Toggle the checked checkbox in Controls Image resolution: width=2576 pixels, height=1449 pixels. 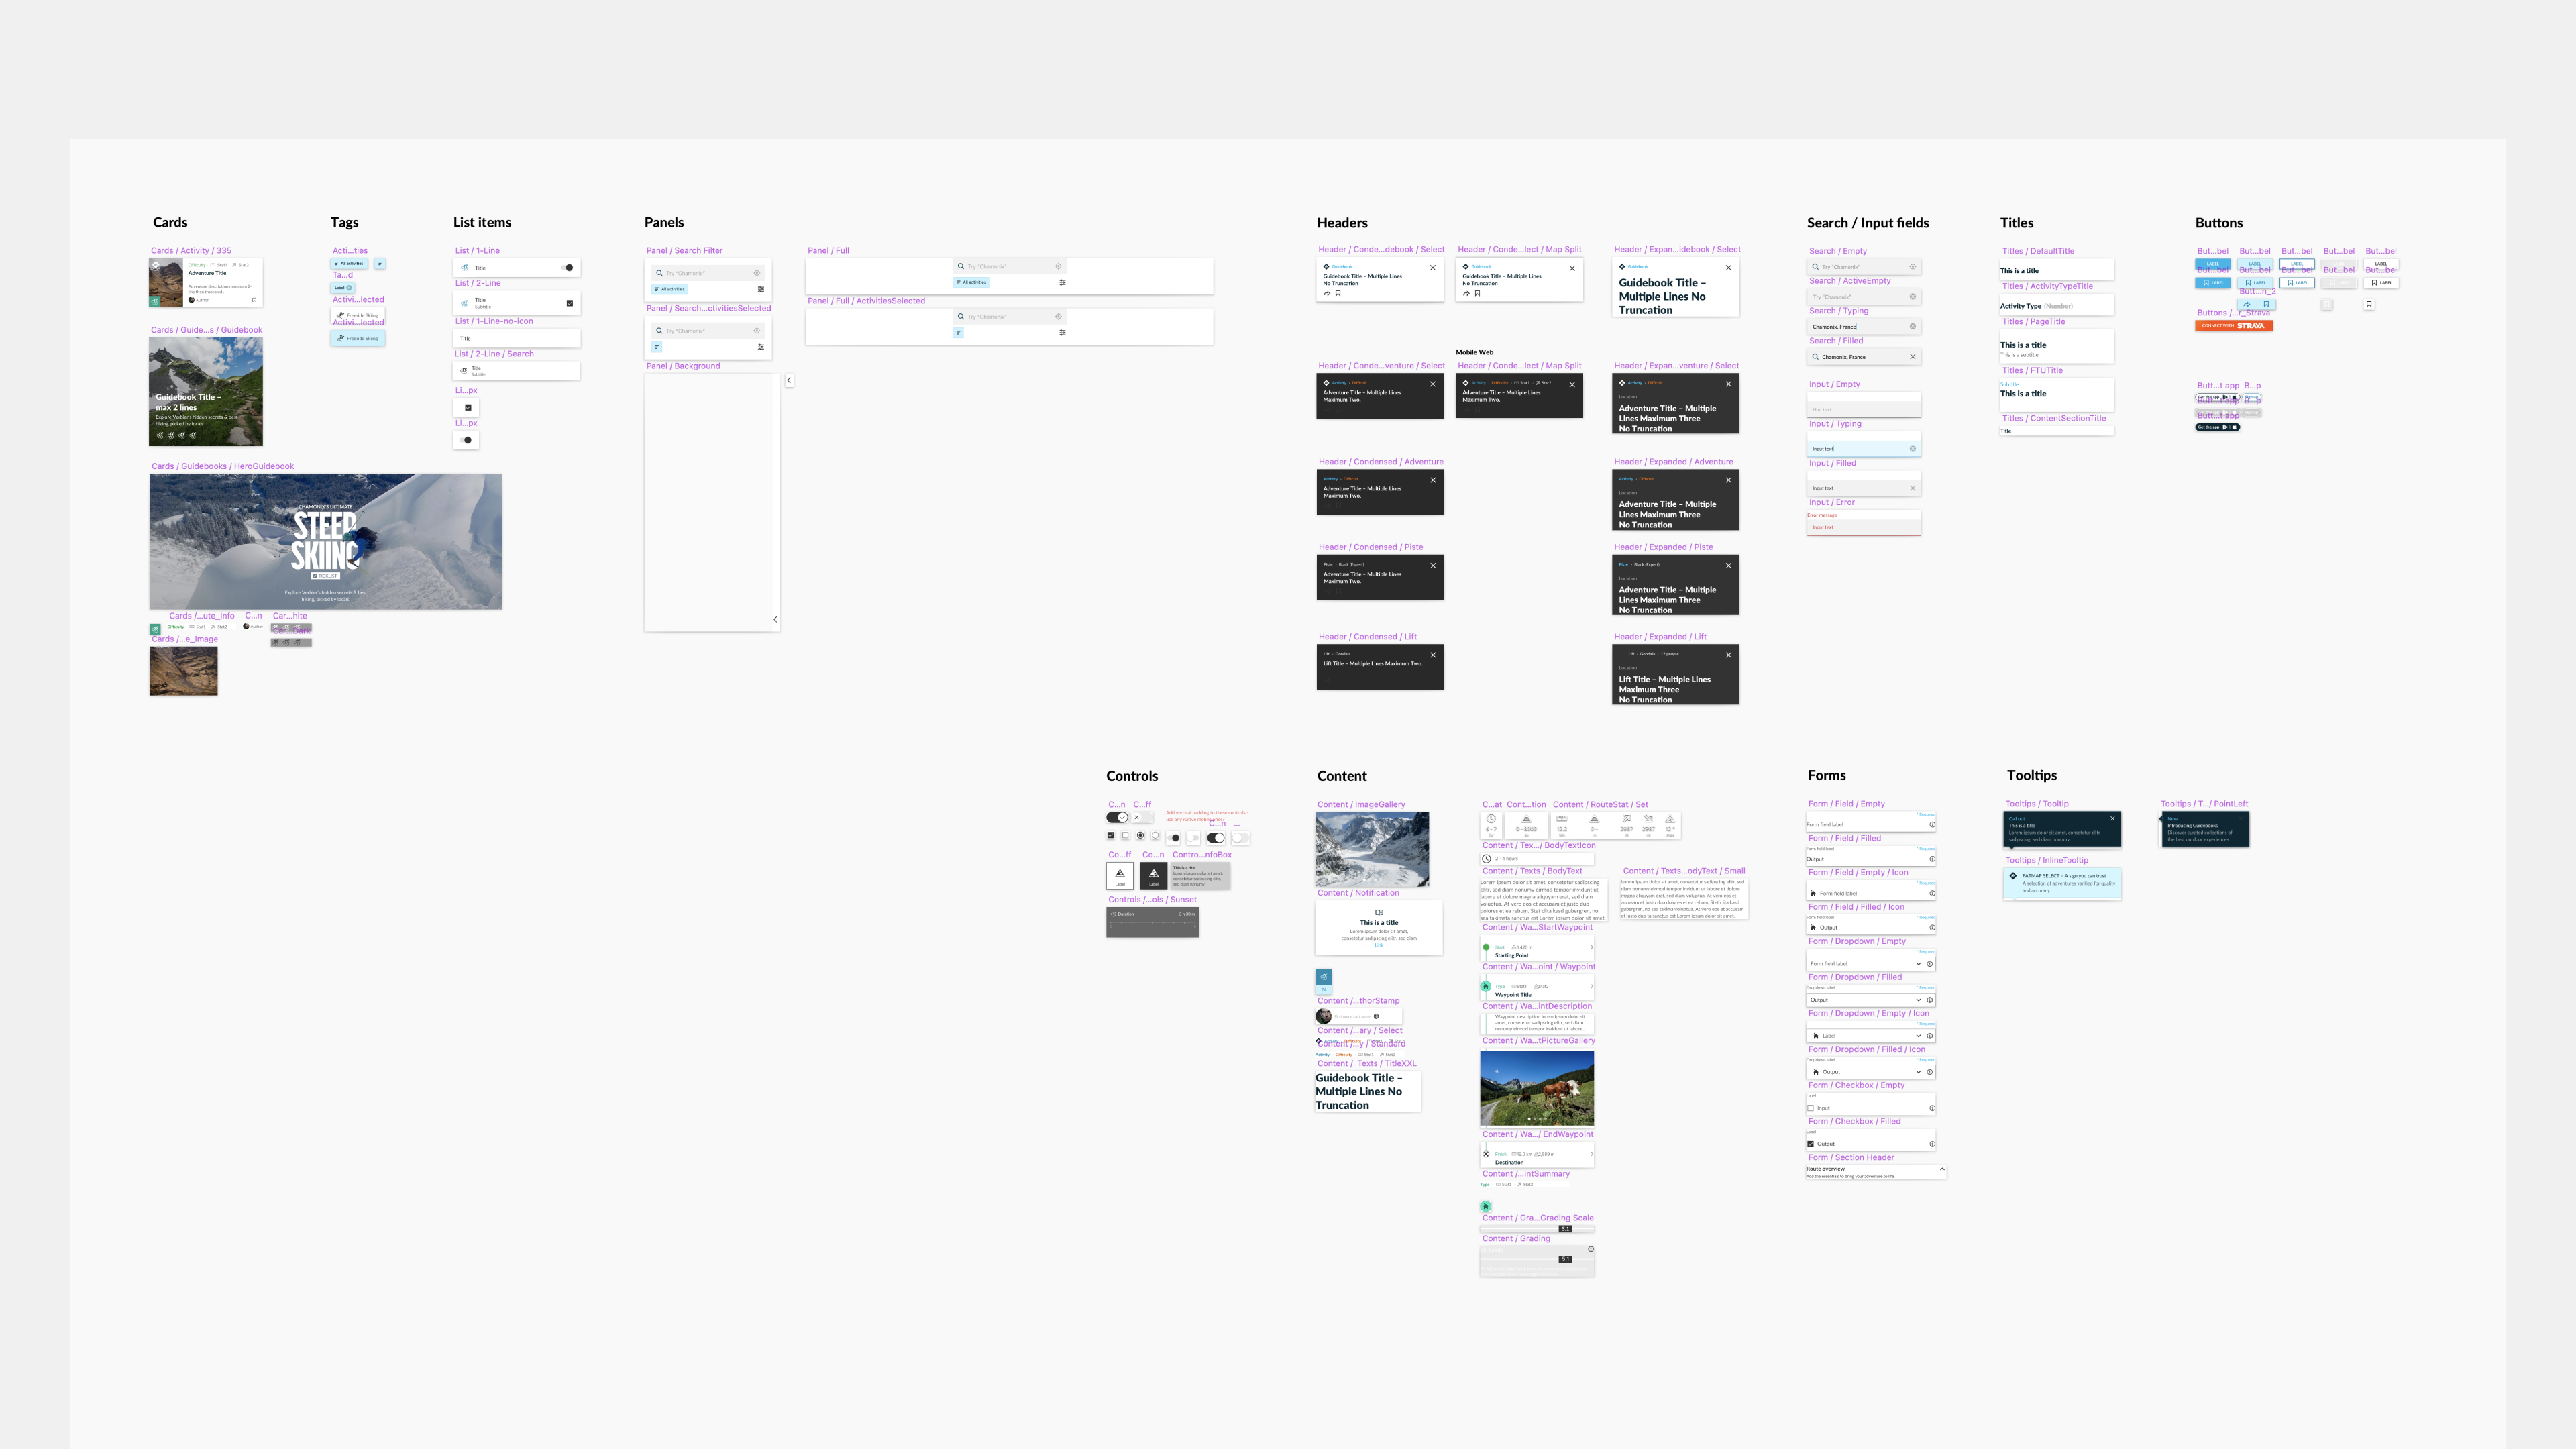pyautogui.click(x=1110, y=835)
